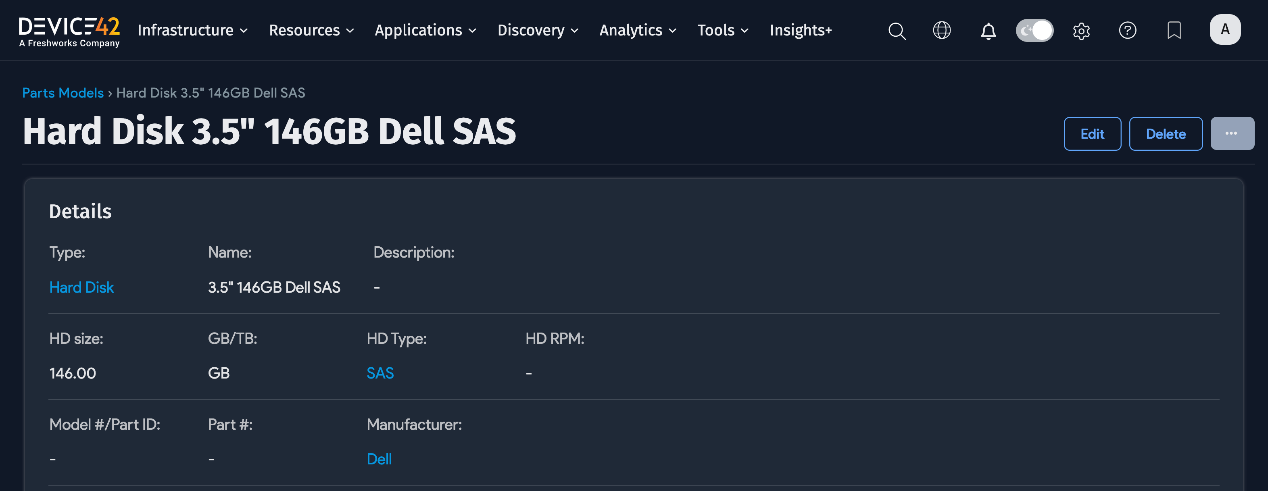1268x491 pixels.
Task: Expand the Resources dropdown
Action: [311, 31]
